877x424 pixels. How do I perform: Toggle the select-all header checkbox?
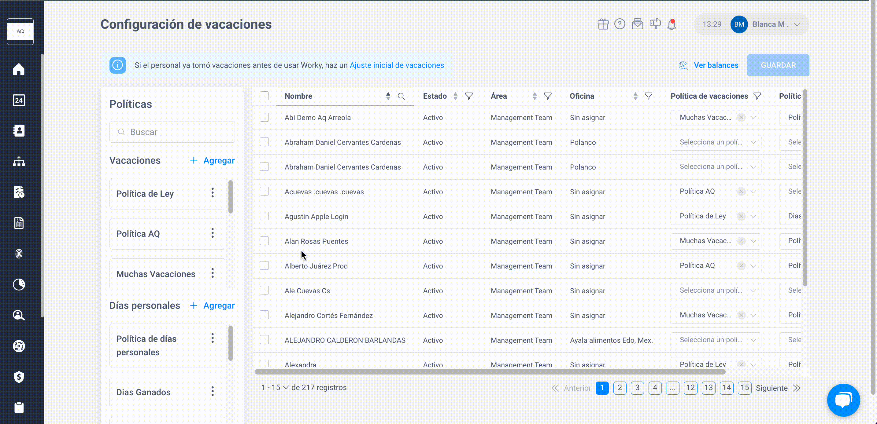click(264, 96)
